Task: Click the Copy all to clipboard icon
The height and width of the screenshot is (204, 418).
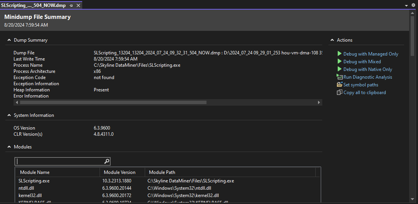Action: 339,93
